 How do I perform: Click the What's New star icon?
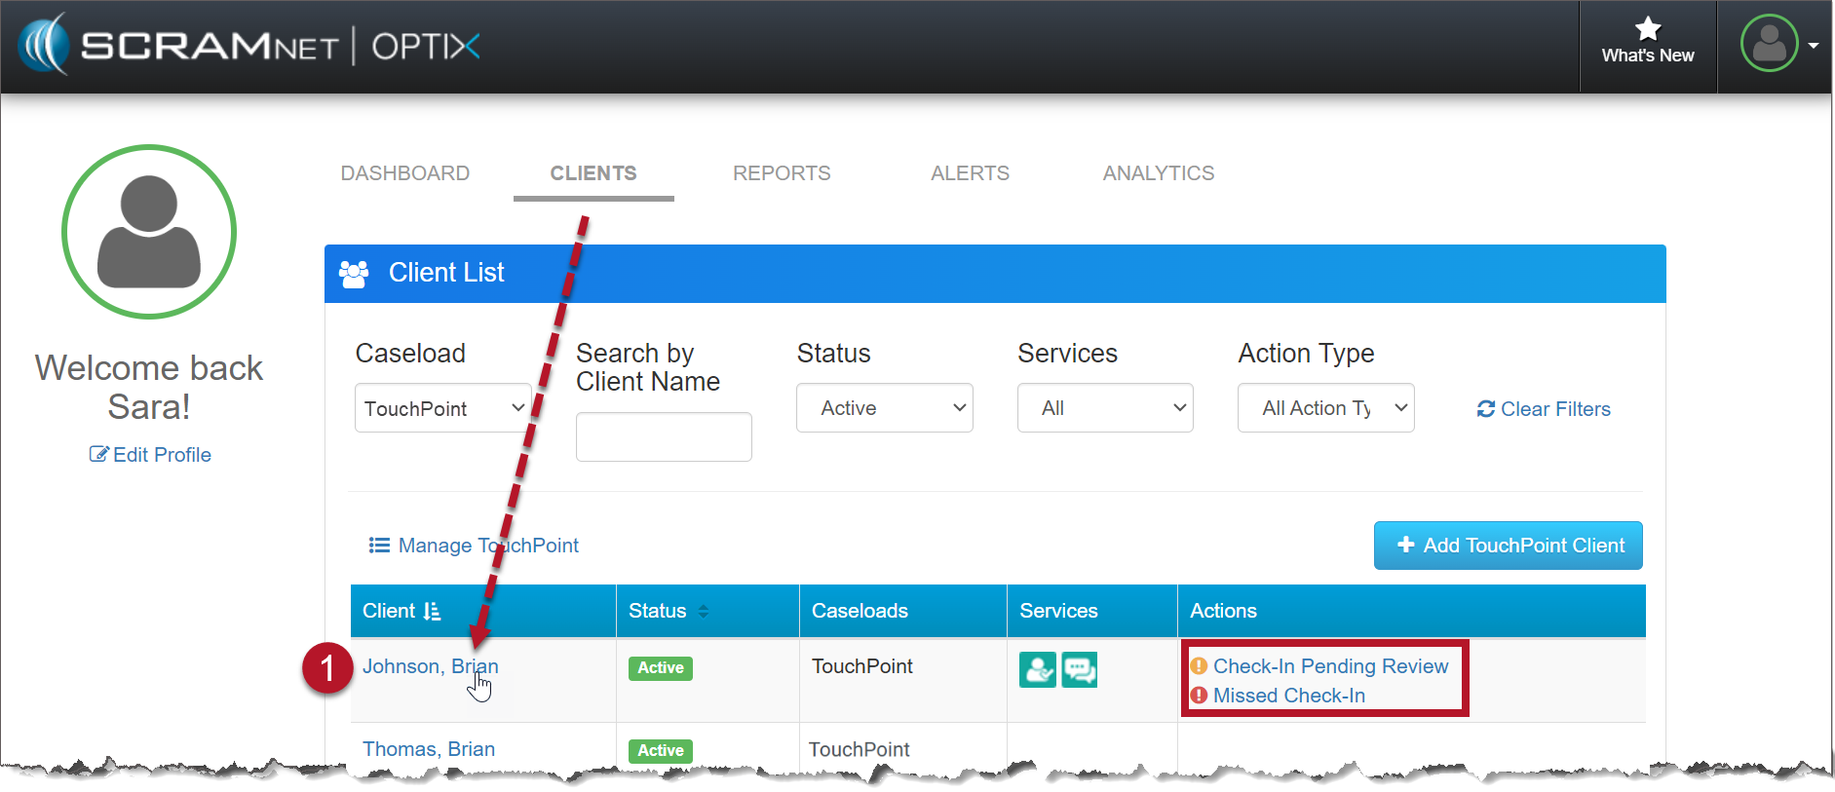[x=1647, y=29]
